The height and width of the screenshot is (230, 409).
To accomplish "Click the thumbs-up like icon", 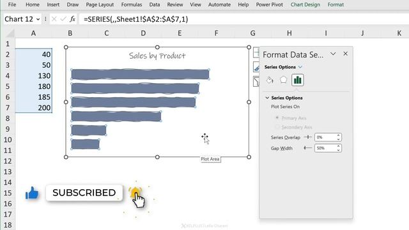I will [x=32, y=193].
